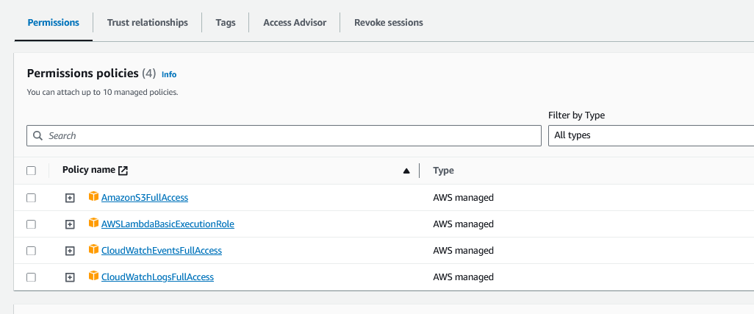Select the AmazonS3FullAccess checkbox

coord(32,198)
